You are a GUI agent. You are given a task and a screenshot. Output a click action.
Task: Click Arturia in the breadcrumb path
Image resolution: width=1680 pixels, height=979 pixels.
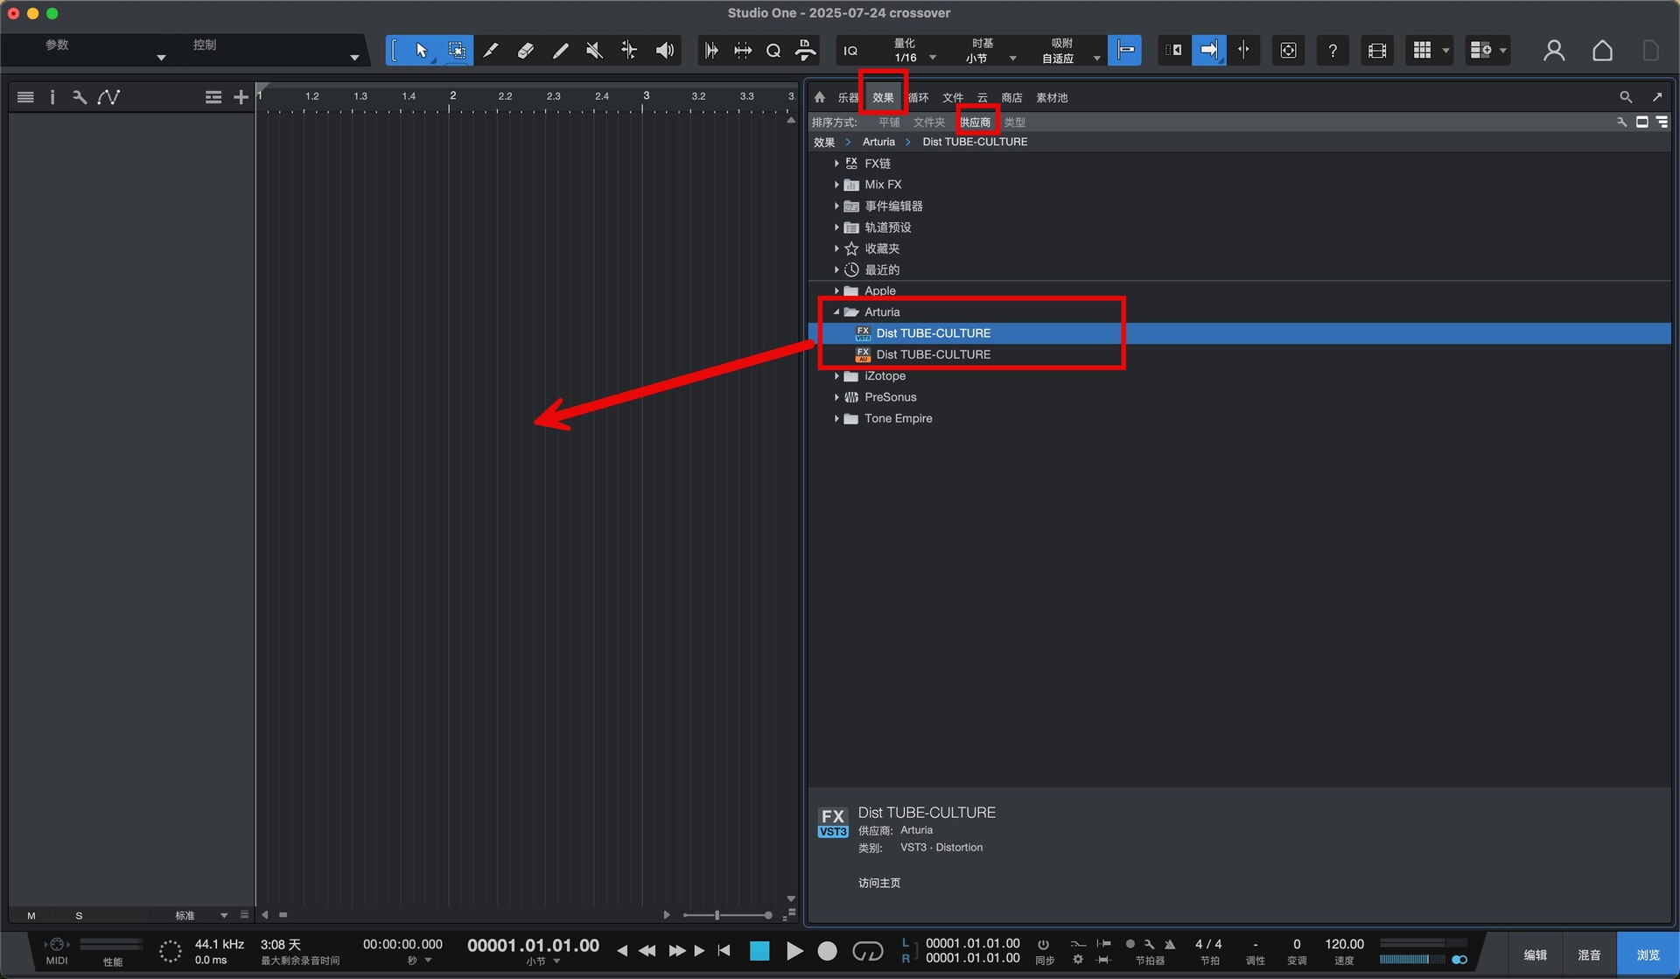pyautogui.click(x=878, y=142)
